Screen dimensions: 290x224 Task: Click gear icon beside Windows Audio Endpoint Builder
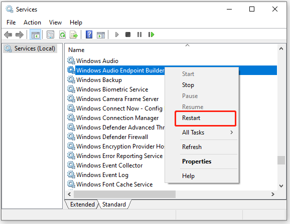pyautogui.click(x=71, y=70)
